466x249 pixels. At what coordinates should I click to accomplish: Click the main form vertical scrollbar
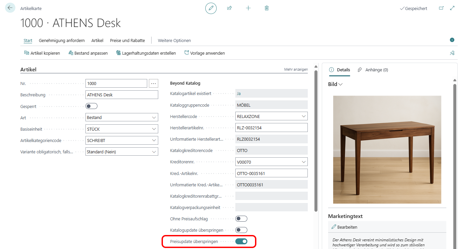[316, 140]
